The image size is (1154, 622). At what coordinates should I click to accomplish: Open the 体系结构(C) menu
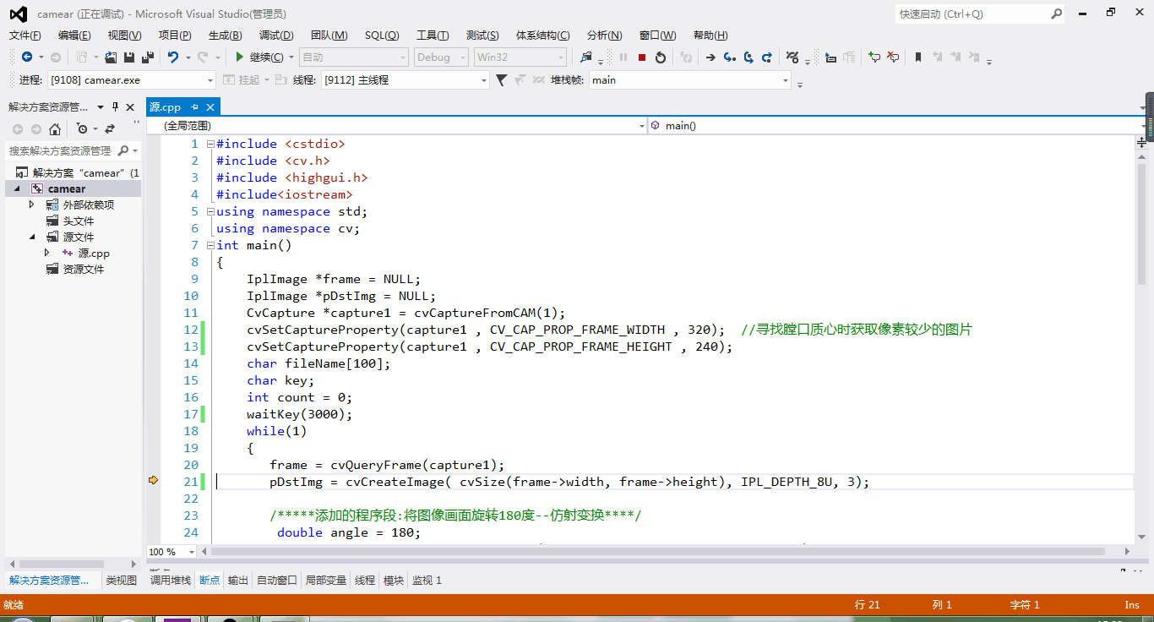[543, 35]
